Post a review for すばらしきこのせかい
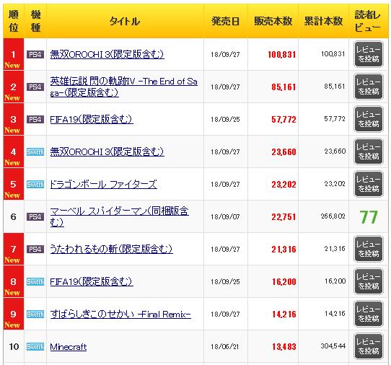391x365 pixels. pos(369,314)
